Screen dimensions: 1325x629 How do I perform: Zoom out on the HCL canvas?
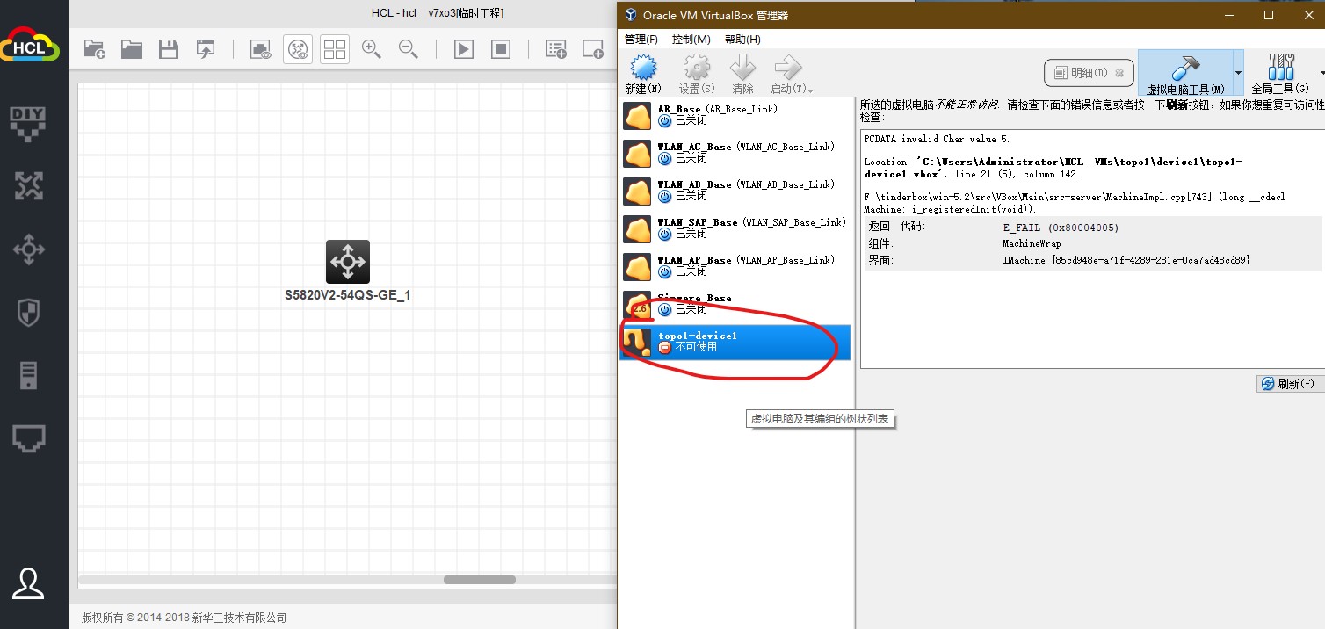(x=409, y=49)
